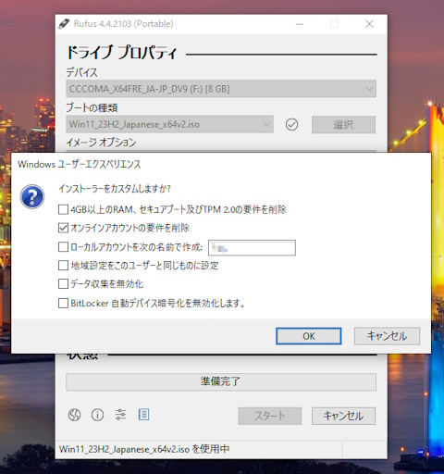Expand the boot type ISO dropdown

(x=169, y=124)
